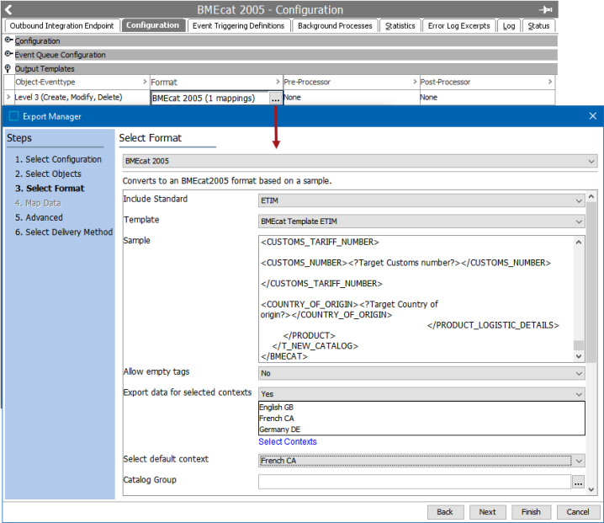Click the Post-Processor column header arrow
This screenshot has width=604, height=523.
click(549, 82)
